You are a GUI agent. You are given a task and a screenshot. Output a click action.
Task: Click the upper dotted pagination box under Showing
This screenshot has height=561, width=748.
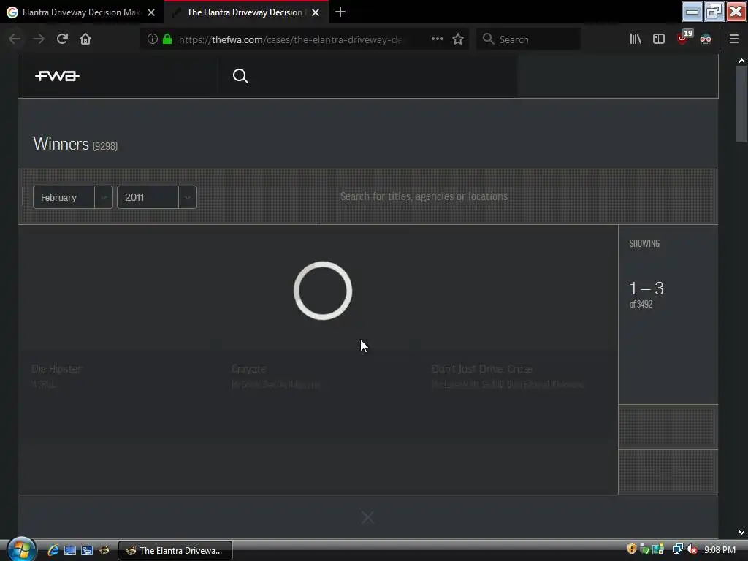[x=668, y=427]
